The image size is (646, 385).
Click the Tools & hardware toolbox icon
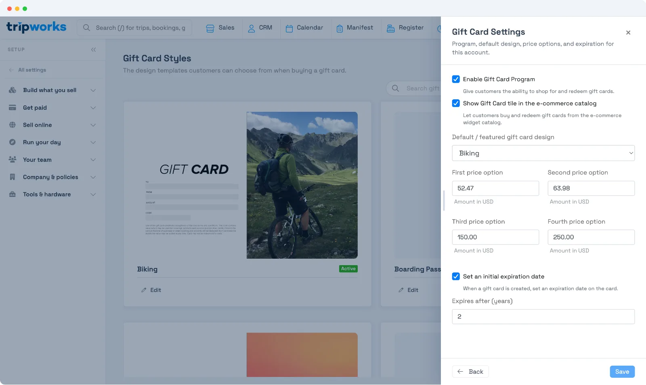point(13,194)
